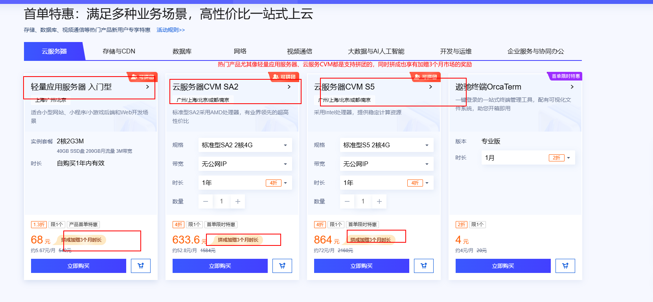Switch to 企业服务与协同办公 tab
This screenshot has width=653, height=302.
click(x=535, y=51)
